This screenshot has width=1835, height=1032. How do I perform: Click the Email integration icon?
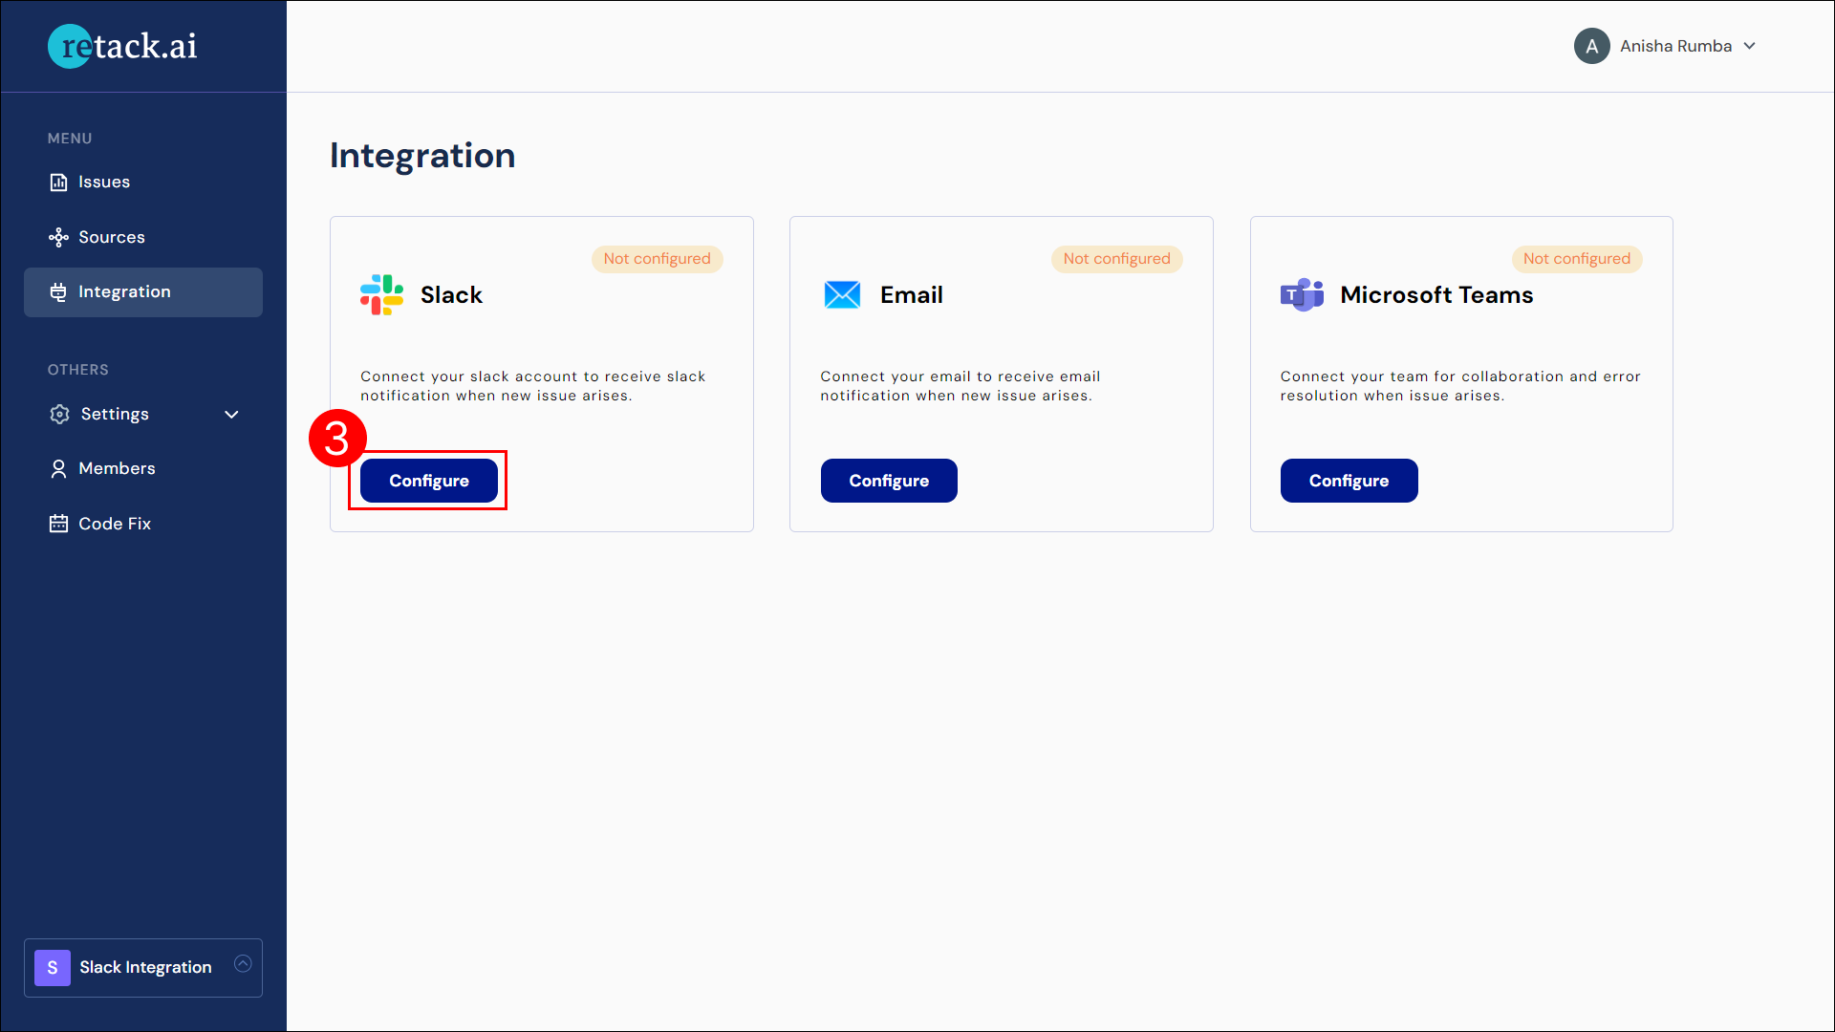point(841,295)
